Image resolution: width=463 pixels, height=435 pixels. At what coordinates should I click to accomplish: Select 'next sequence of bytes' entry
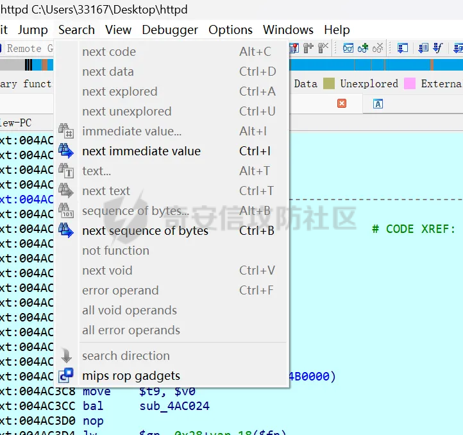click(x=171, y=230)
